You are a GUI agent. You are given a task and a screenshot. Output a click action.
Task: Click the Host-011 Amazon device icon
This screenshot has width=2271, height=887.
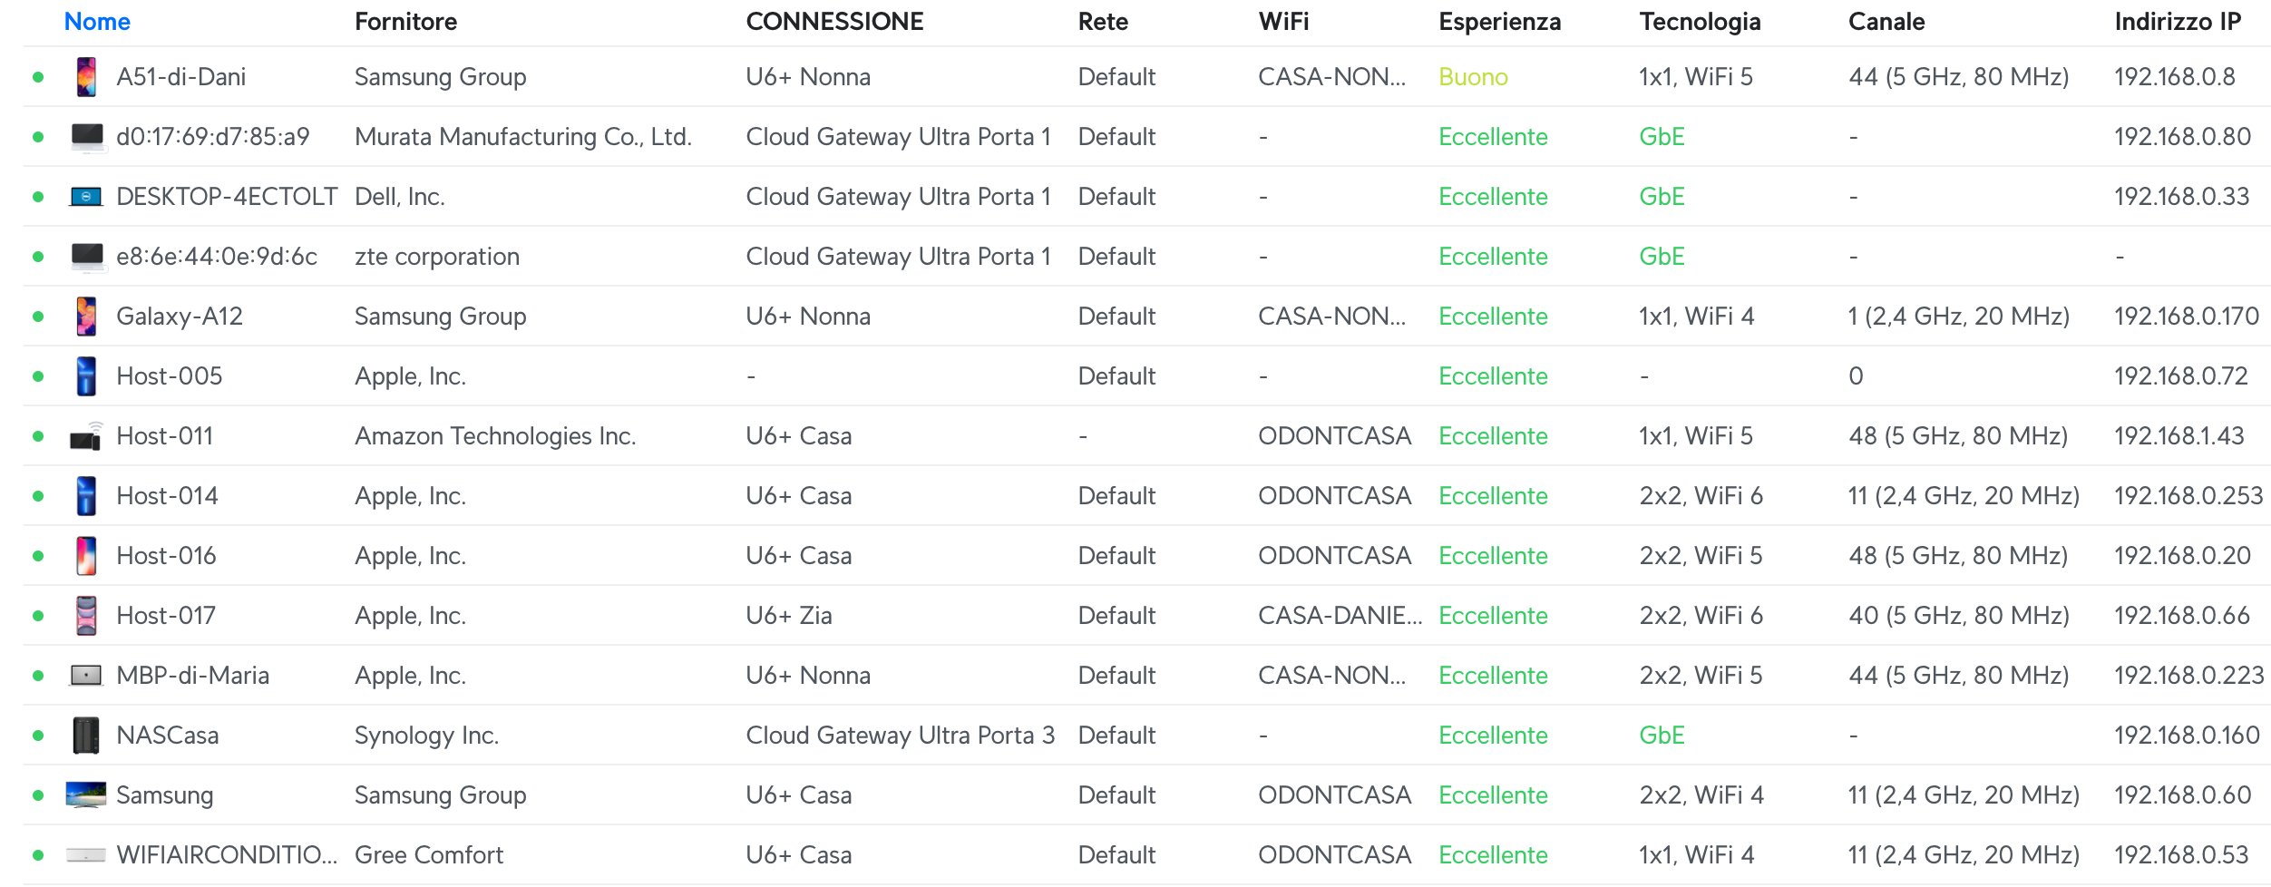[86, 437]
